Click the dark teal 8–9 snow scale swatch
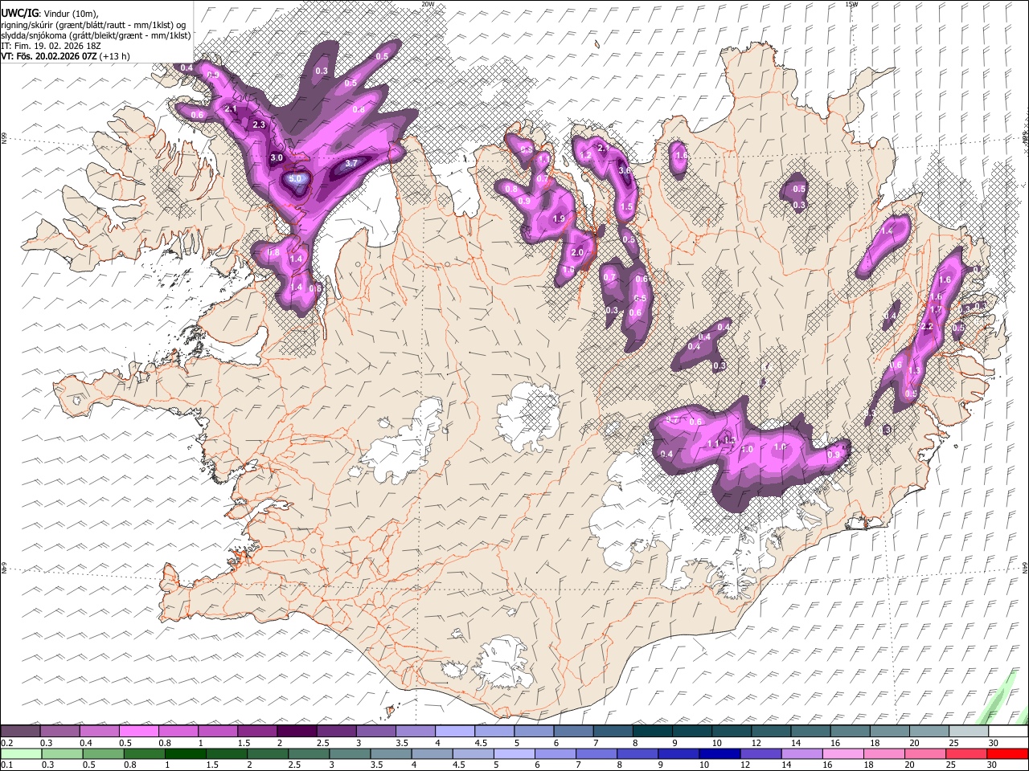This screenshot has width=1029, height=771. click(652, 732)
